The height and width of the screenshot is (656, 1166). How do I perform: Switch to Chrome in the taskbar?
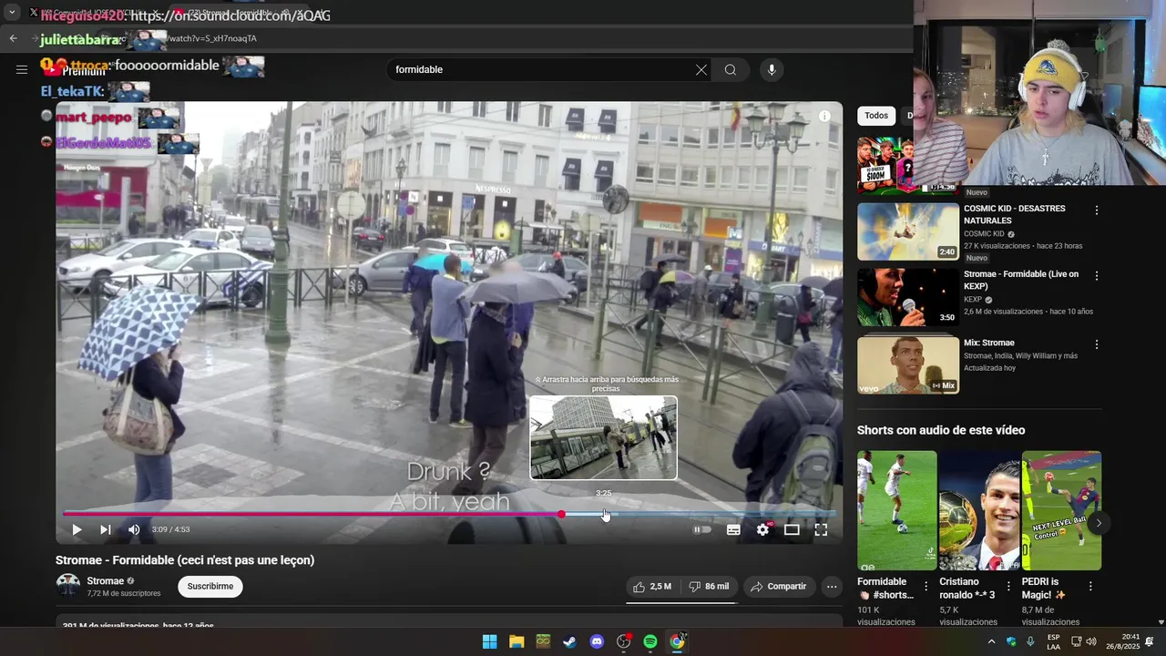point(677,641)
